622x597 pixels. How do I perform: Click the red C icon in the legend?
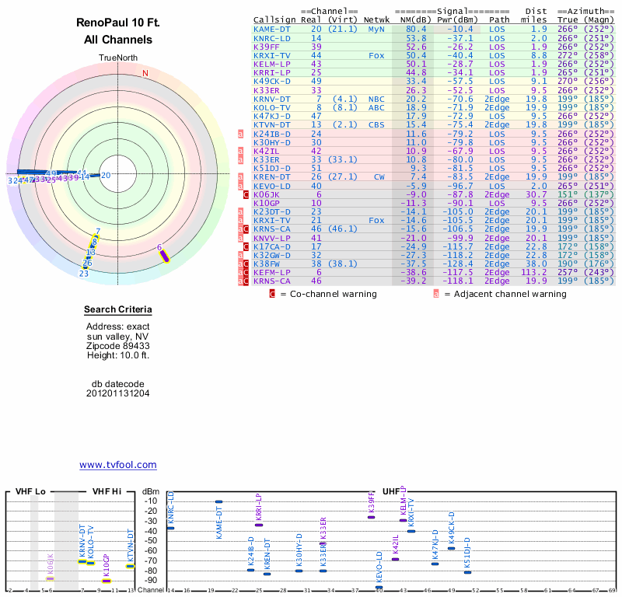[272, 294]
